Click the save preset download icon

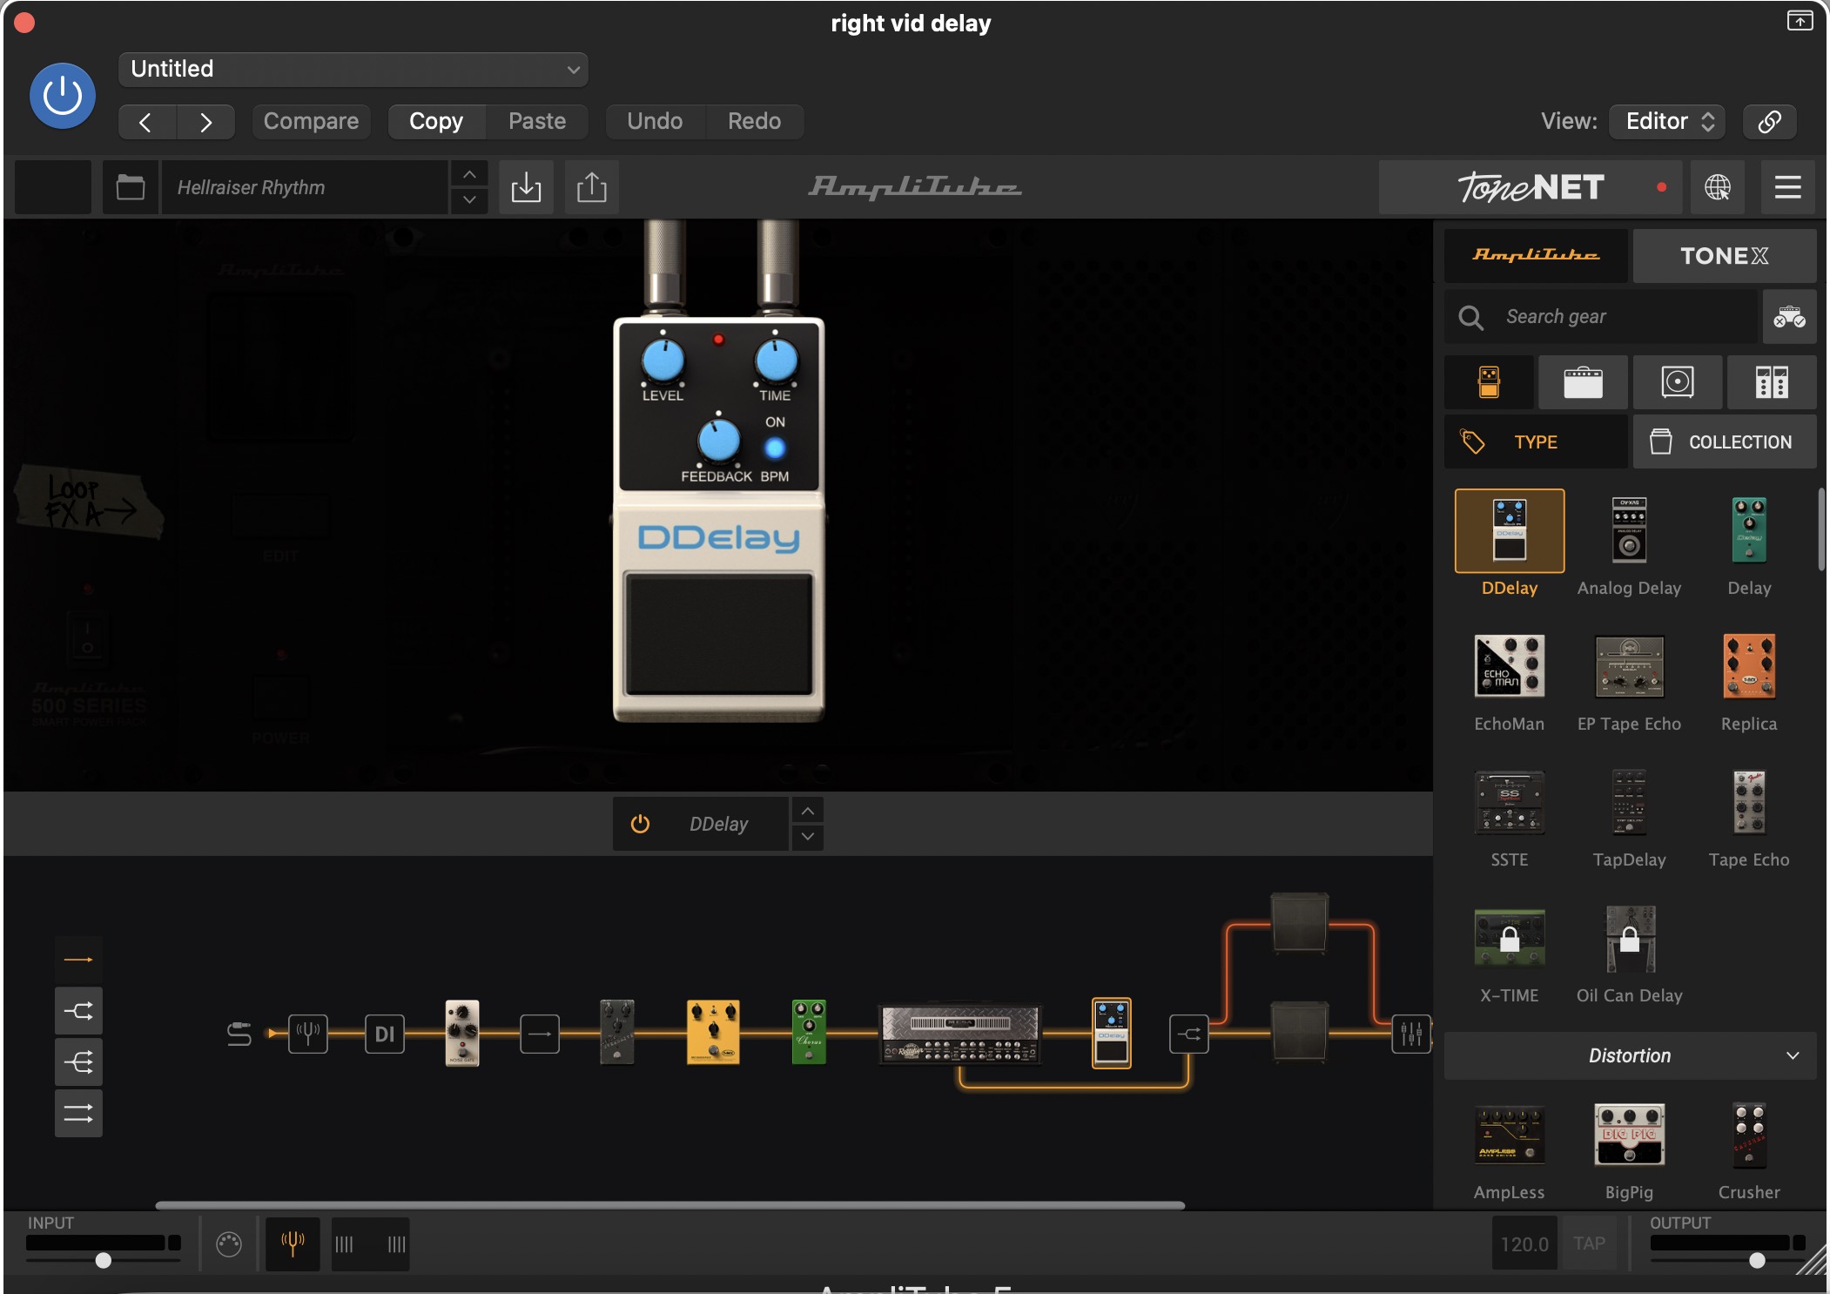[526, 187]
